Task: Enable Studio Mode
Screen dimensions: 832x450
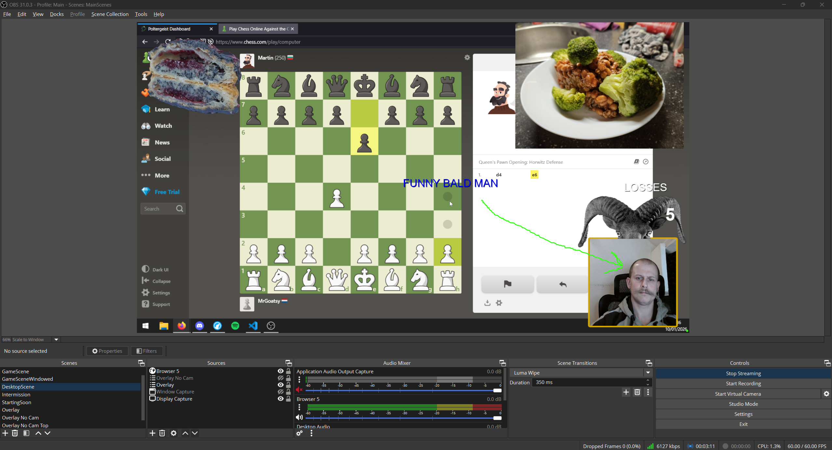Action: click(x=743, y=404)
